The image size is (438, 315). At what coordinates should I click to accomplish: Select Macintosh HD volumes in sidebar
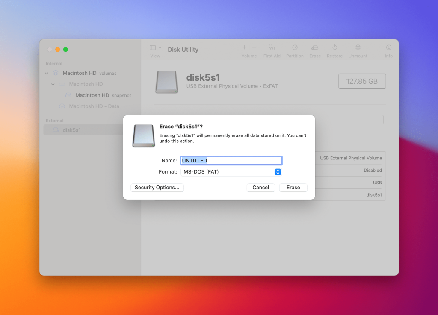point(90,73)
